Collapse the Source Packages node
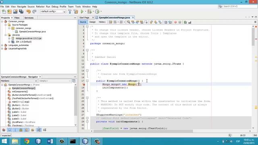The height and width of the screenshot is (145, 258). (x=6, y=25)
